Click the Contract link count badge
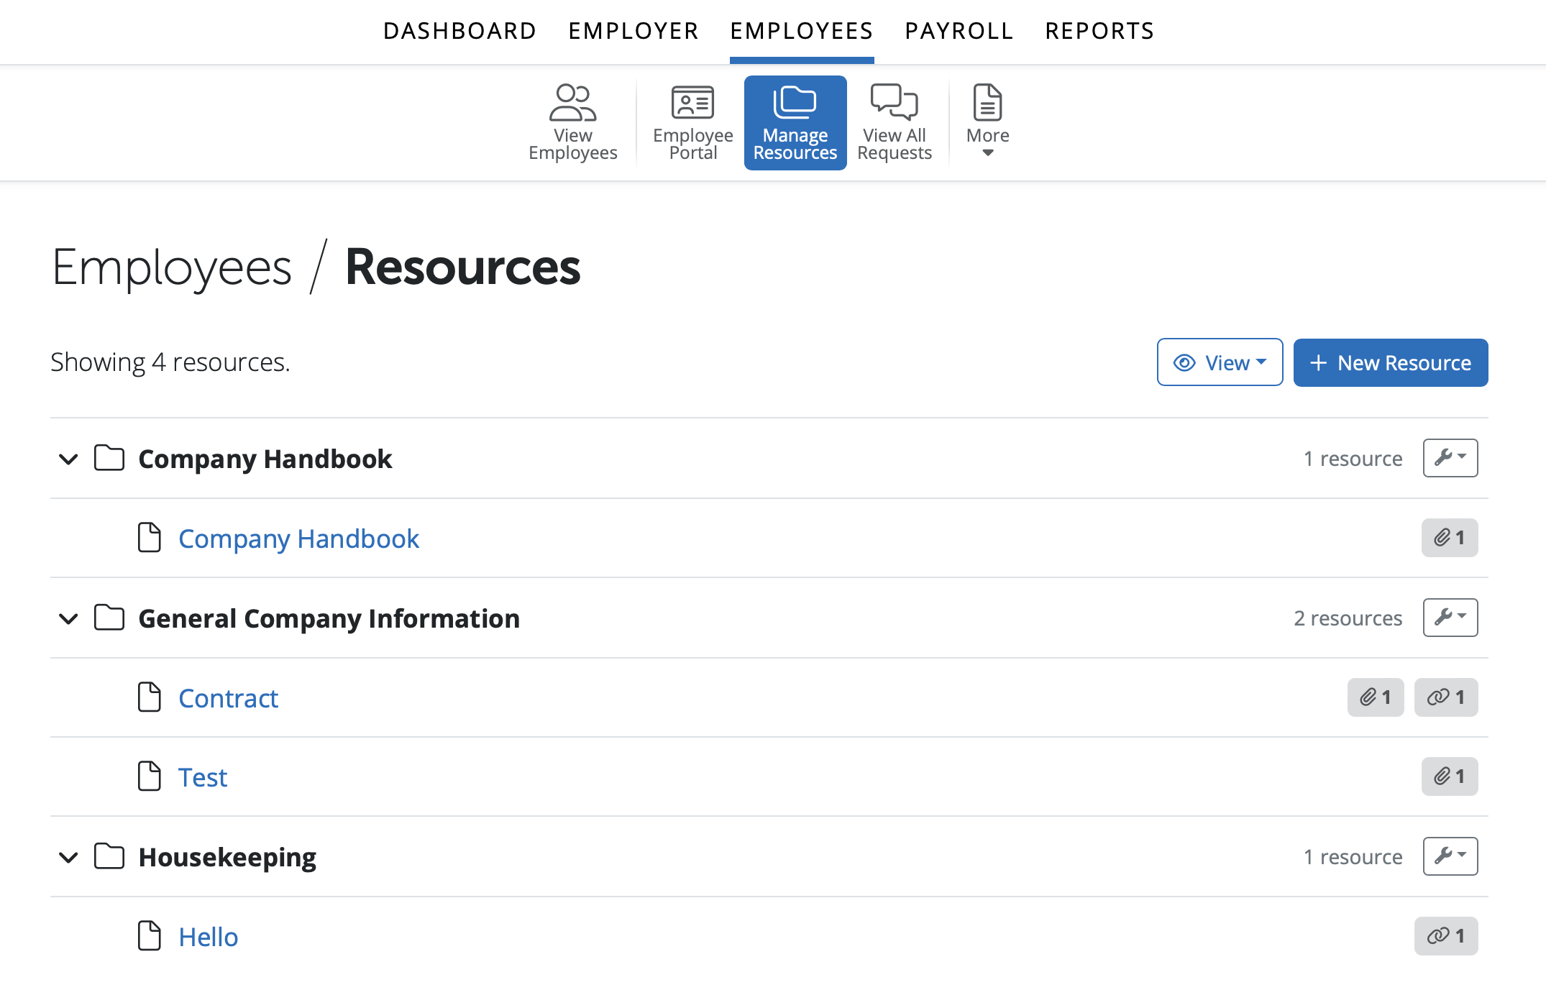 [x=1445, y=697]
